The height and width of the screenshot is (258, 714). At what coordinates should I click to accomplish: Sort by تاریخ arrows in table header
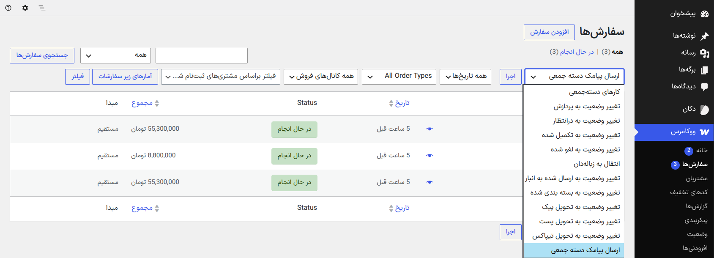pos(391,103)
